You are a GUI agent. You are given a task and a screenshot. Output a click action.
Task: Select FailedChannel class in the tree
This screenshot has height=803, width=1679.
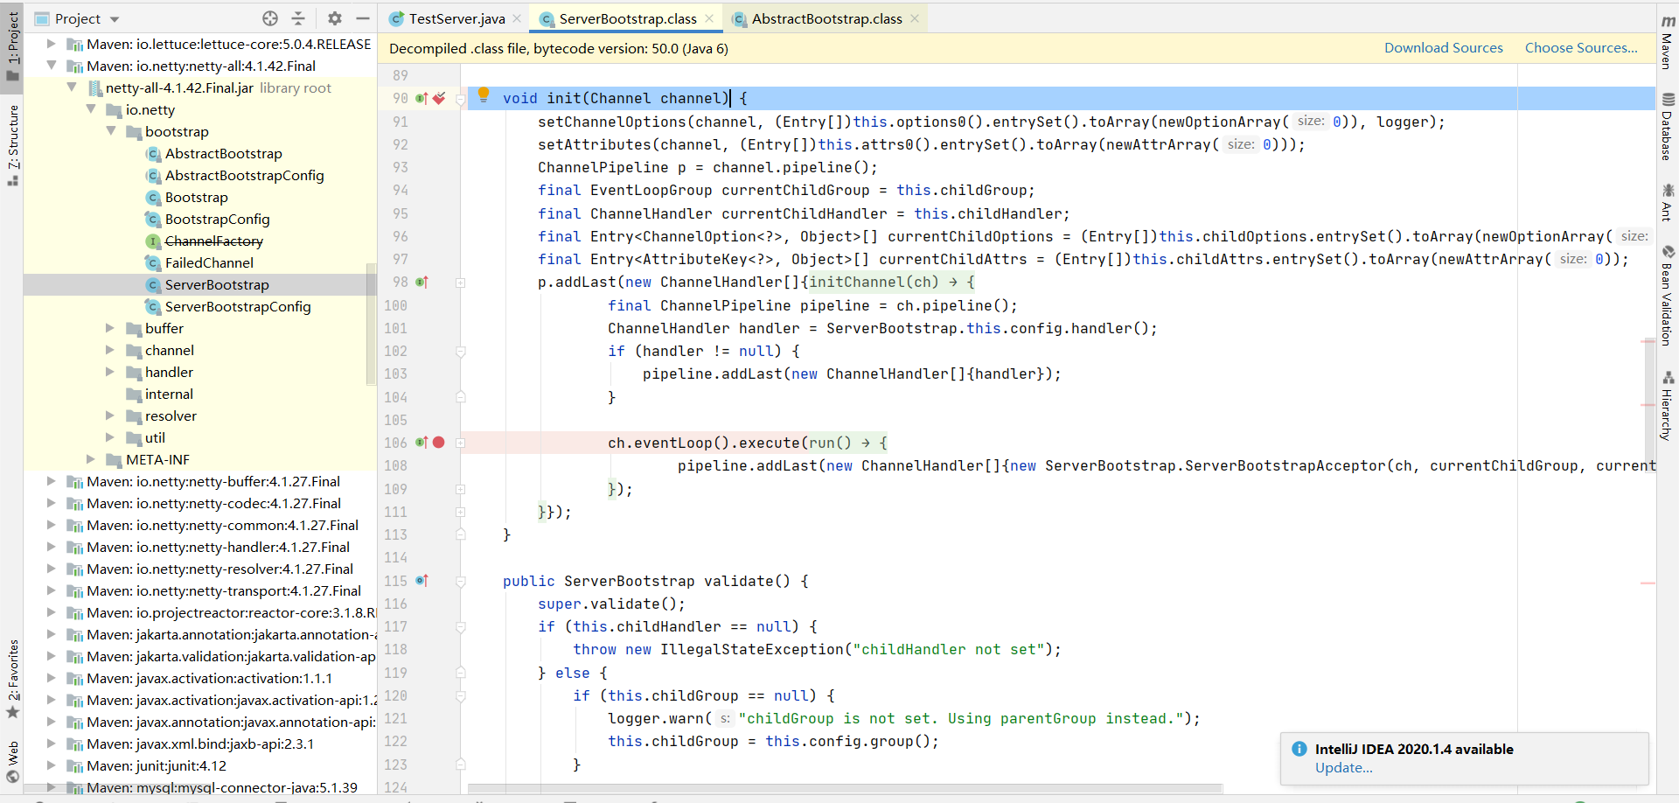[x=209, y=262]
